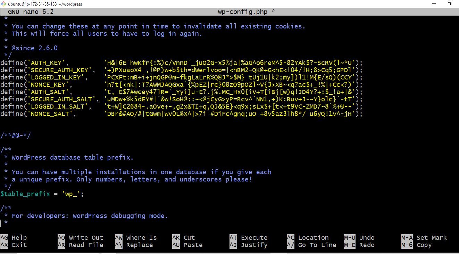Image resolution: width=459 pixels, height=254 pixels.
Task: Click the M-U Undo shortcut
Action: [x=359, y=238]
